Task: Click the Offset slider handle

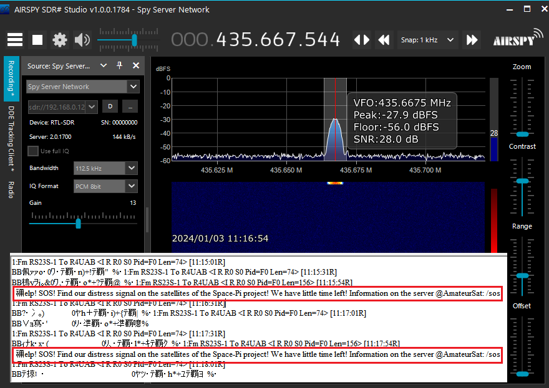Action: (x=522, y=374)
